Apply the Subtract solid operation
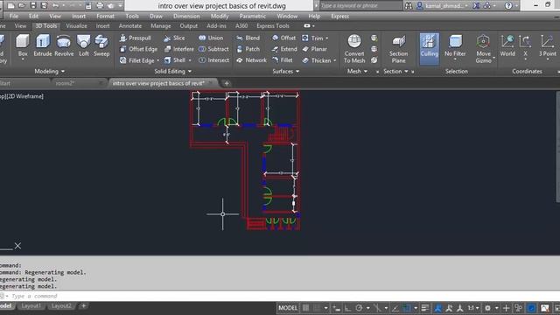This screenshot has width=560, height=315. 213,49
